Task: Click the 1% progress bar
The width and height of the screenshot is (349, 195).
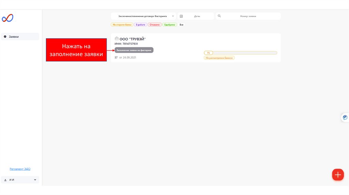Action: (240, 53)
